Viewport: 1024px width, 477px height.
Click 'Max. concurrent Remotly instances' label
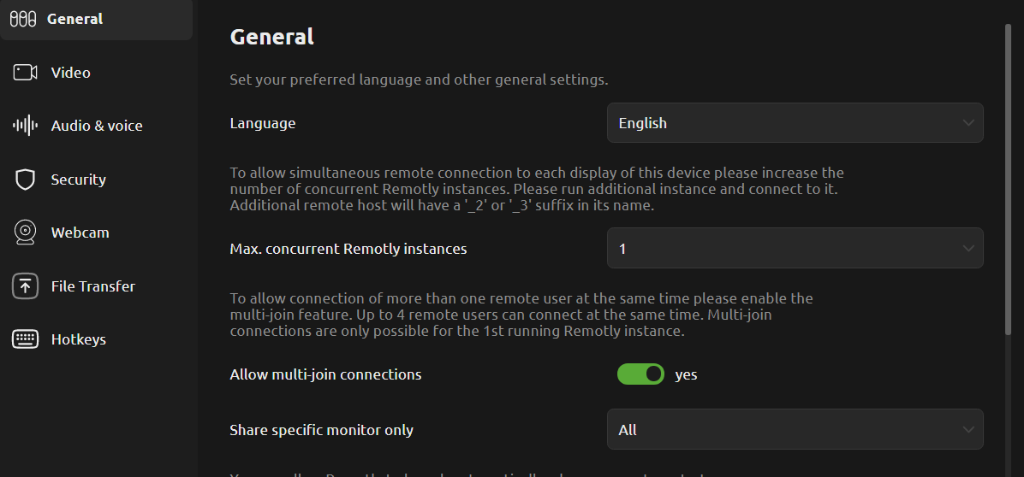tap(348, 248)
